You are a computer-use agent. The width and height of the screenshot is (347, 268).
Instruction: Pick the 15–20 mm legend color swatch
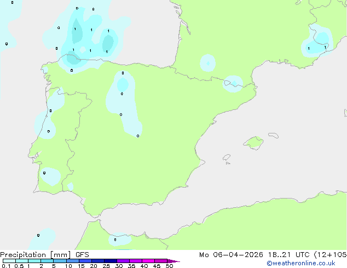click(85, 261)
